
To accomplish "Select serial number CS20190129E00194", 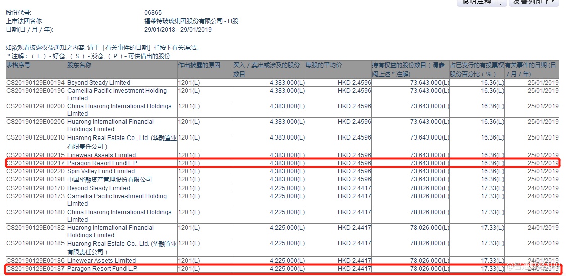I will 35,83.
